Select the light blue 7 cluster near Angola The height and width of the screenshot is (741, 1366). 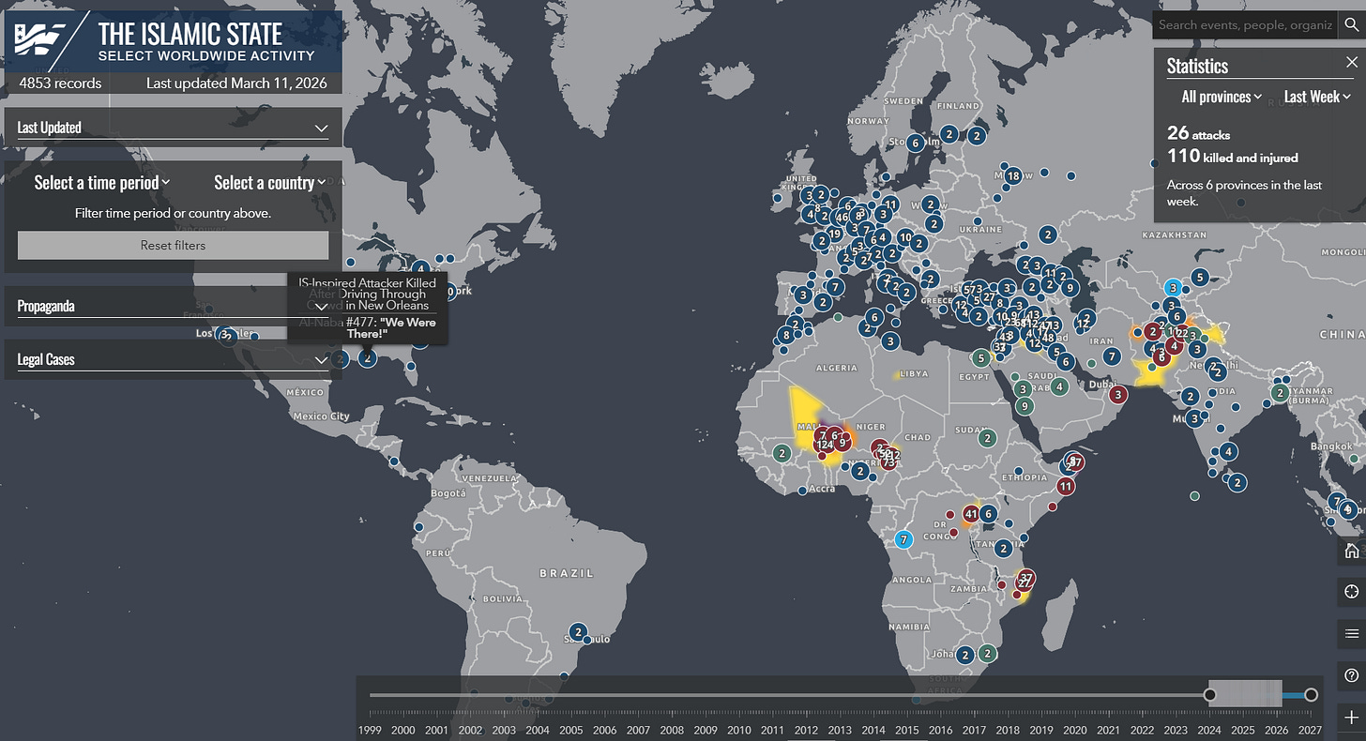click(903, 539)
